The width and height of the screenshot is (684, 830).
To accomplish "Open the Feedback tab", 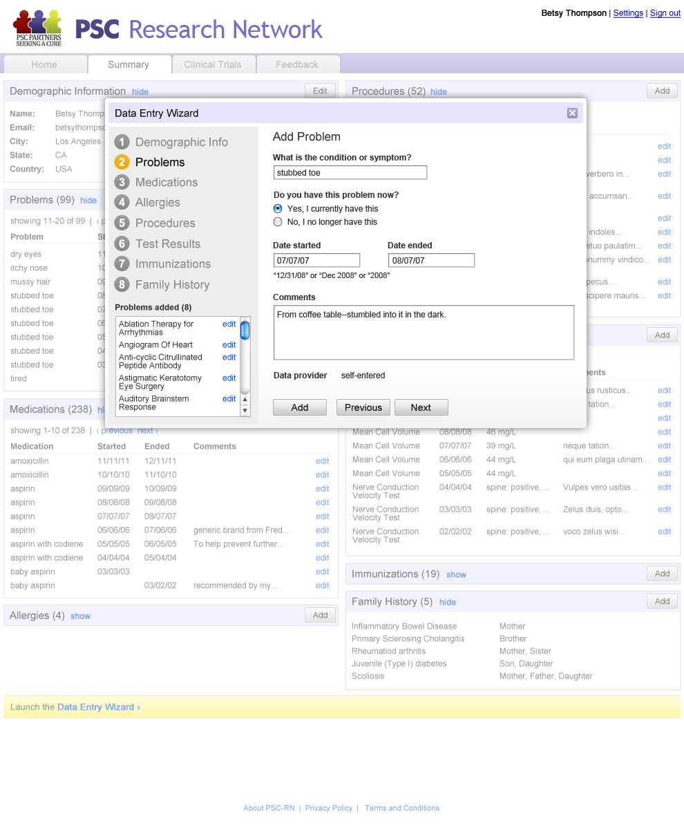I will [x=297, y=64].
